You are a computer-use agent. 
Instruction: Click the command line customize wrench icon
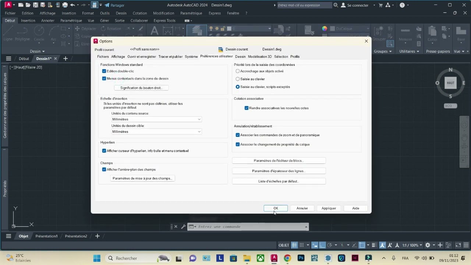click(x=183, y=227)
